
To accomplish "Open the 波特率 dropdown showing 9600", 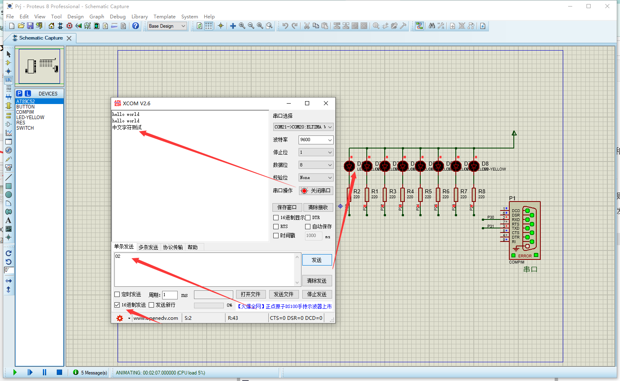I will pos(316,140).
